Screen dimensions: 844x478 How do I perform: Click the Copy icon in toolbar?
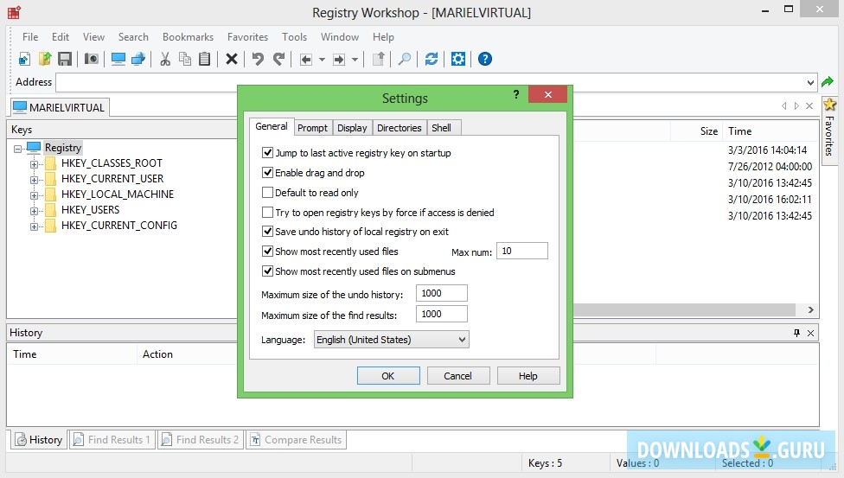[185, 59]
